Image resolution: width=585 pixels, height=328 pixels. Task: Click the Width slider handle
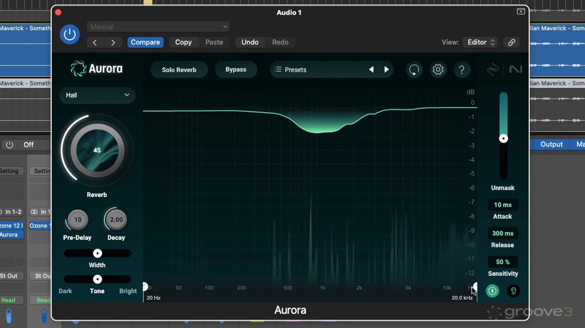[97, 253]
